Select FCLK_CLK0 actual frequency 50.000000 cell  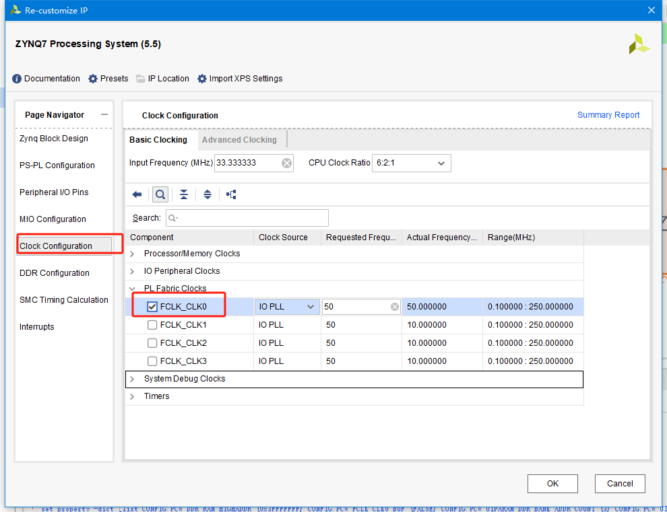[x=442, y=307]
